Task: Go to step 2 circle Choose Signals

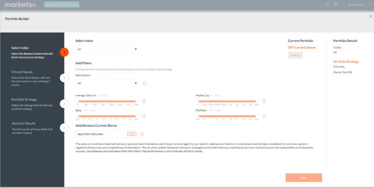Action: pyautogui.click(x=64, y=78)
